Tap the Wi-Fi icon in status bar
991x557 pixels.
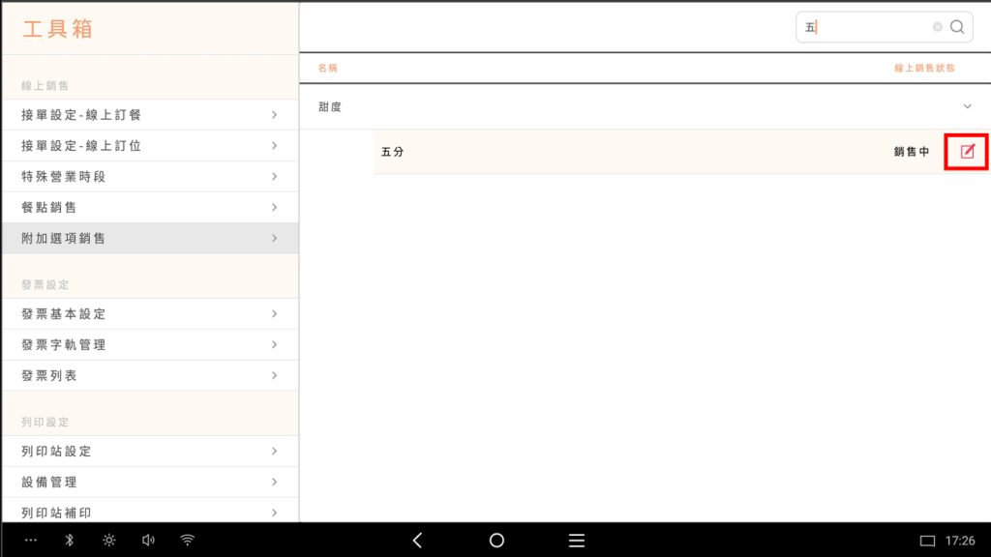tap(188, 541)
